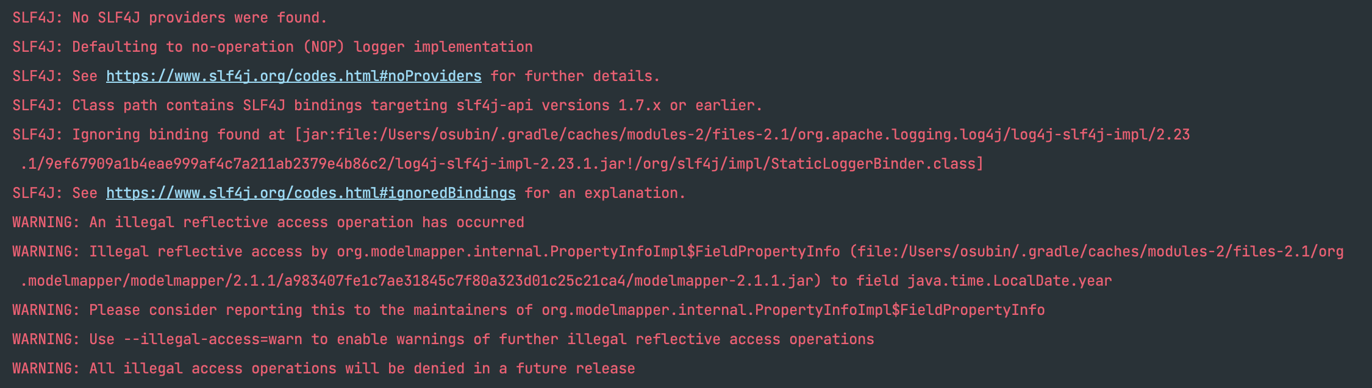This screenshot has width=1372, height=388.
Task: Click the 'for an explanation.' text
Action: [606, 193]
